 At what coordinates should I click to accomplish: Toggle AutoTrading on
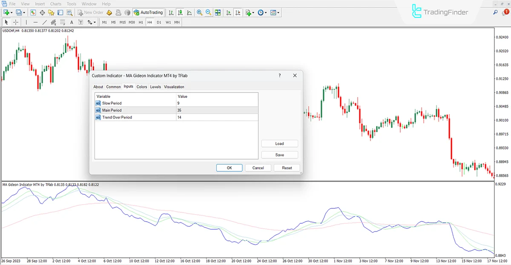[x=148, y=12]
